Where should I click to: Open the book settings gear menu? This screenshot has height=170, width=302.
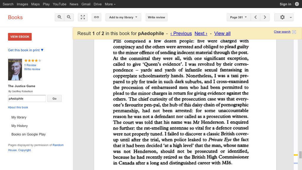284,17
